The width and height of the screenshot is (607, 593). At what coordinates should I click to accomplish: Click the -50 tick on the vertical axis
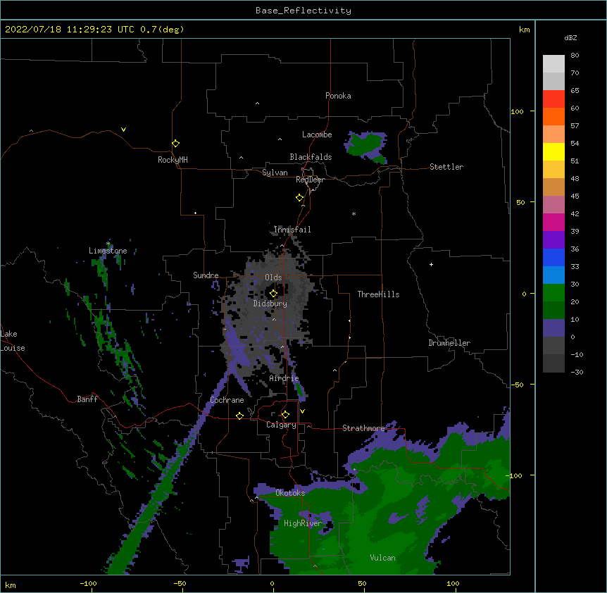pos(517,385)
